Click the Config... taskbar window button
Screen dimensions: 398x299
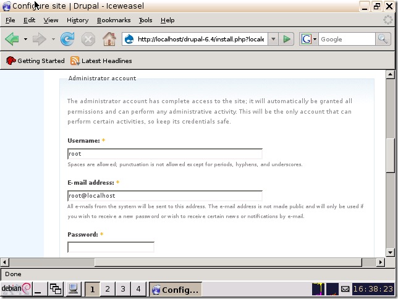pos(175,289)
